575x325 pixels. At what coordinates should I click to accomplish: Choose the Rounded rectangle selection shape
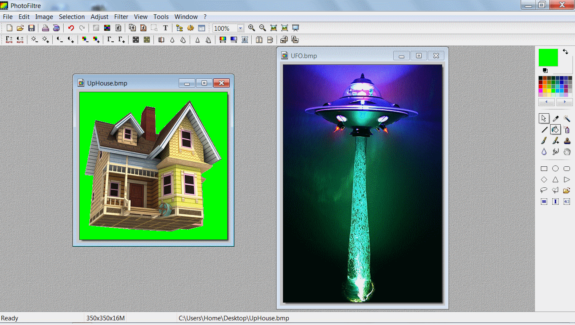[567, 169]
